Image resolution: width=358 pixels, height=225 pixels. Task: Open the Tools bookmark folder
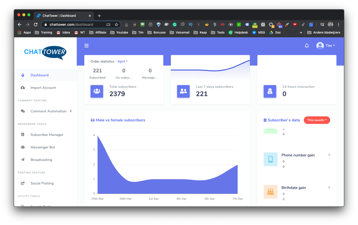[218, 33]
